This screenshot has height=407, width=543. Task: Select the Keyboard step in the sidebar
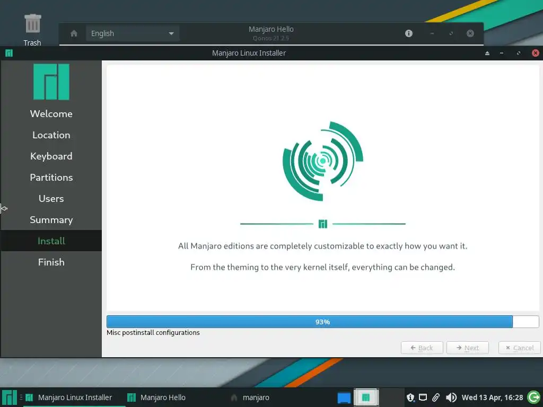[51, 156]
